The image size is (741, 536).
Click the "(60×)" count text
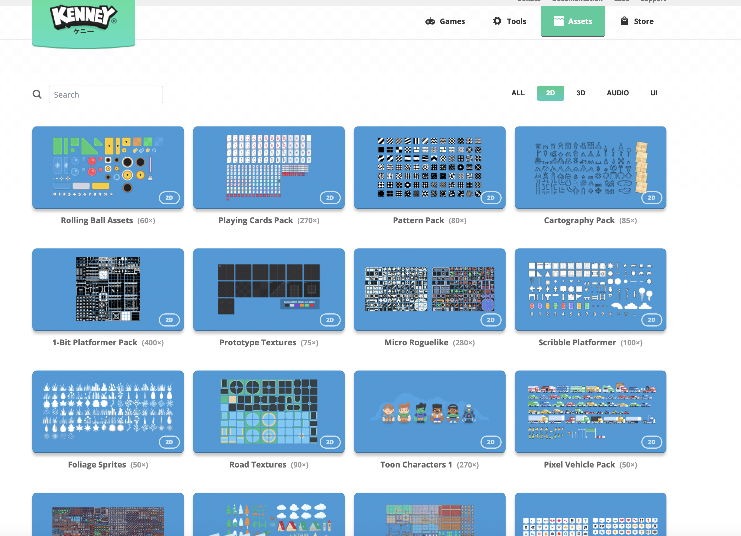click(x=146, y=221)
